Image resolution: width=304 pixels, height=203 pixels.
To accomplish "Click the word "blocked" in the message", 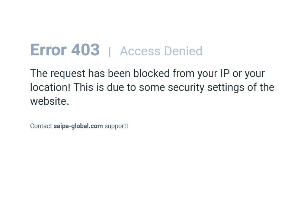I will click(151, 73).
